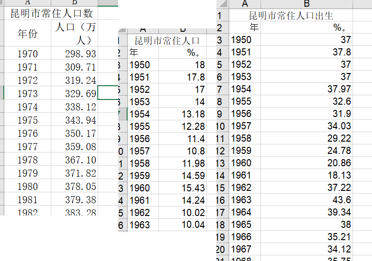Select the value 17.8 in the middle sheet
Image resolution: width=372 pixels, height=261 pixels.
pyautogui.click(x=182, y=77)
